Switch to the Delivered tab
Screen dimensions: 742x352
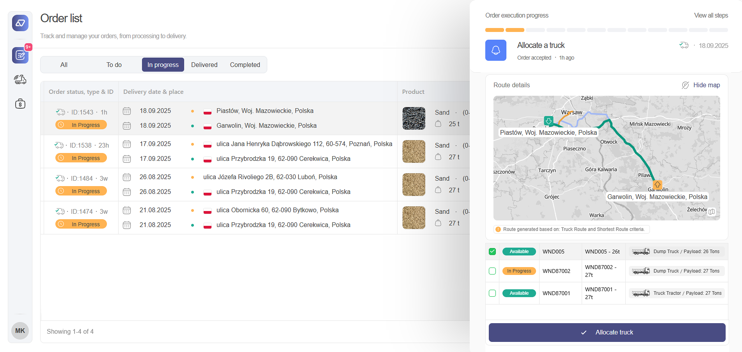tap(204, 65)
